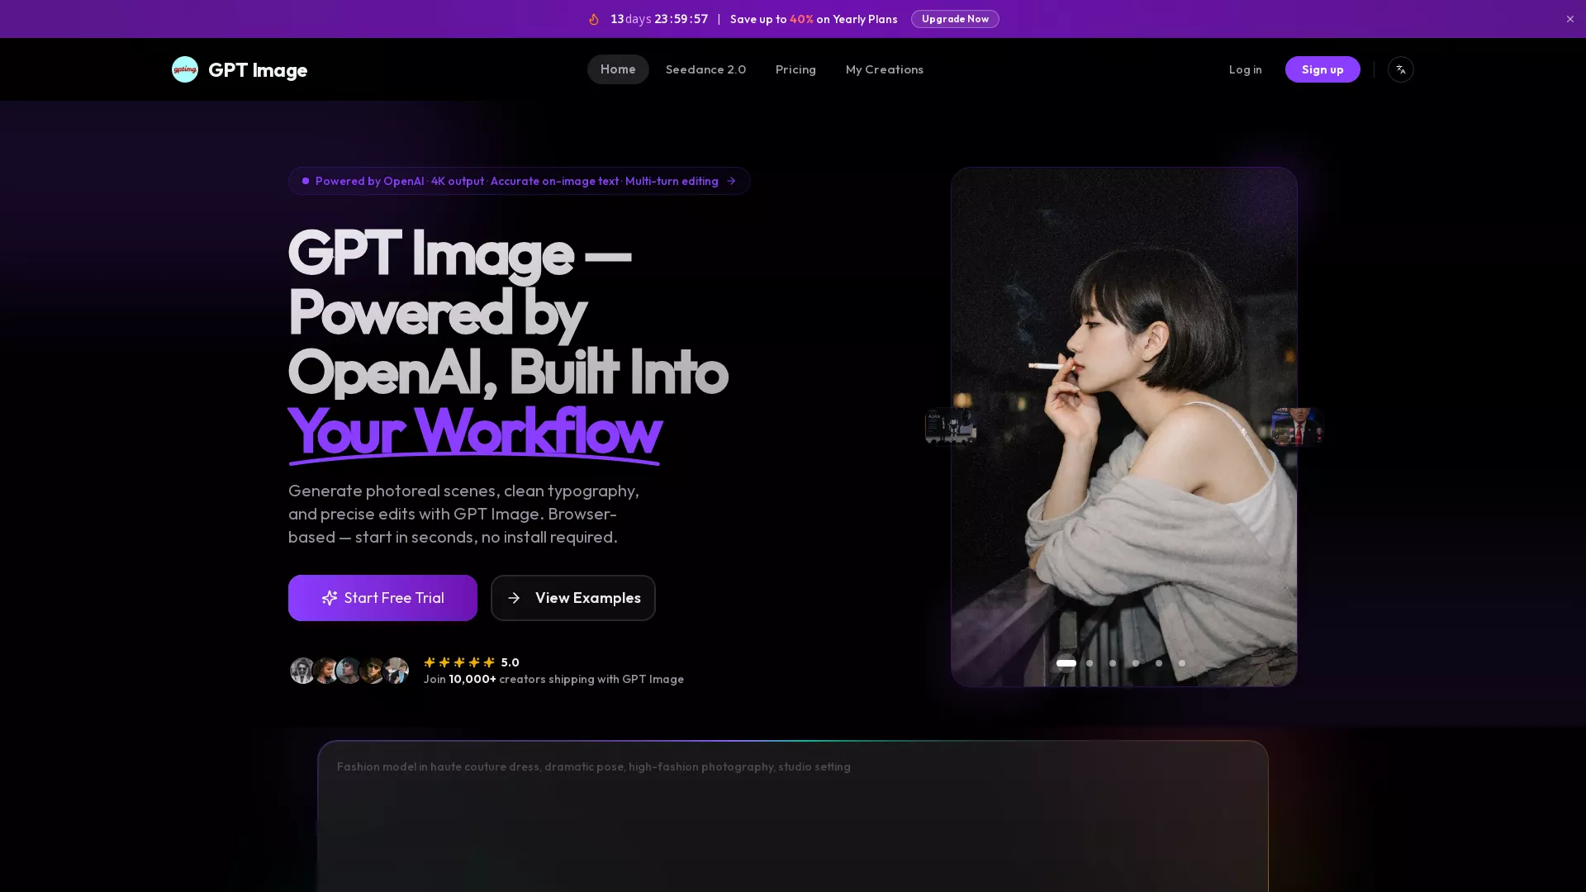Click the sparkle icon on Start Free Trial
The width and height of the screenshot is (1586, 892).
coord(330,598)
